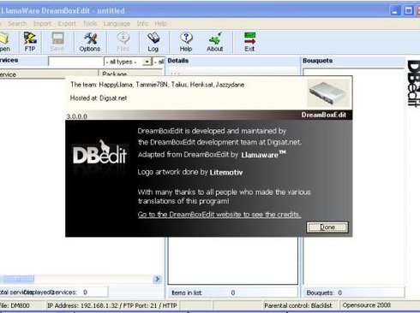Click the Bouquets panel header

pos(318,61)
